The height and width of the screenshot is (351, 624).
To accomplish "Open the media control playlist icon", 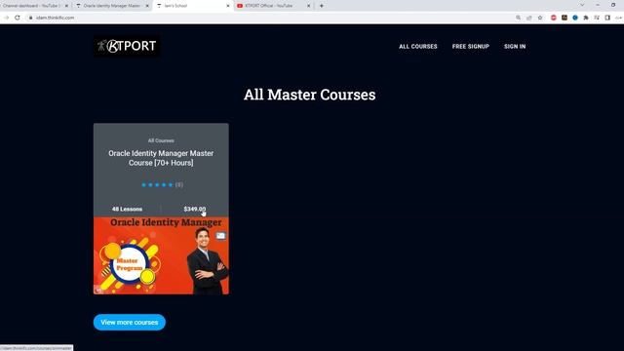I will point(597,18).
